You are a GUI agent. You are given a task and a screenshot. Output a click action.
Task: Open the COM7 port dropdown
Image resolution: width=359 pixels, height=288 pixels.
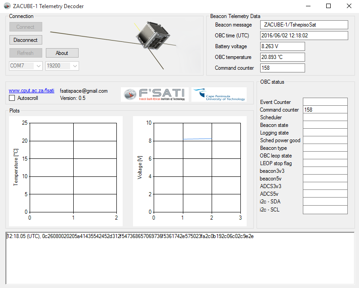pyautogui.click(x=26, y=66)
